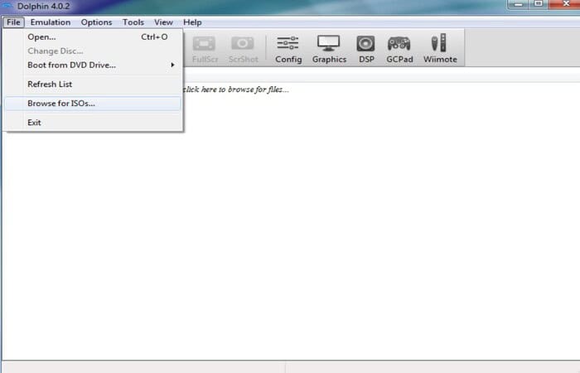The width and height of the screenshot is (580, 373).
Task: Click the Dolphin logo in title bar
Action: pyautogui.click(x=7, y=6)
